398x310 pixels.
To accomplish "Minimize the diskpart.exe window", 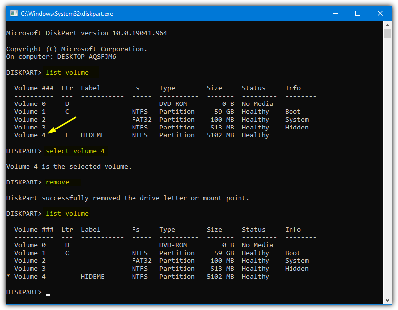I will pos(336,13).
